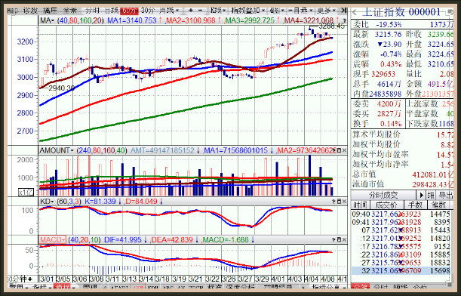The width and height of the screenshot is (461, 296).
Task: Open help for the MACD indicator
Action: [333, 240]
